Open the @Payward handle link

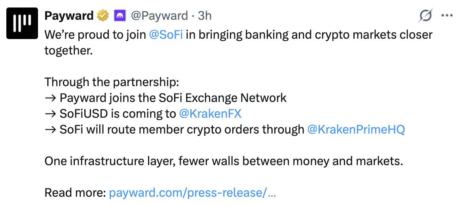pos(159,16)
